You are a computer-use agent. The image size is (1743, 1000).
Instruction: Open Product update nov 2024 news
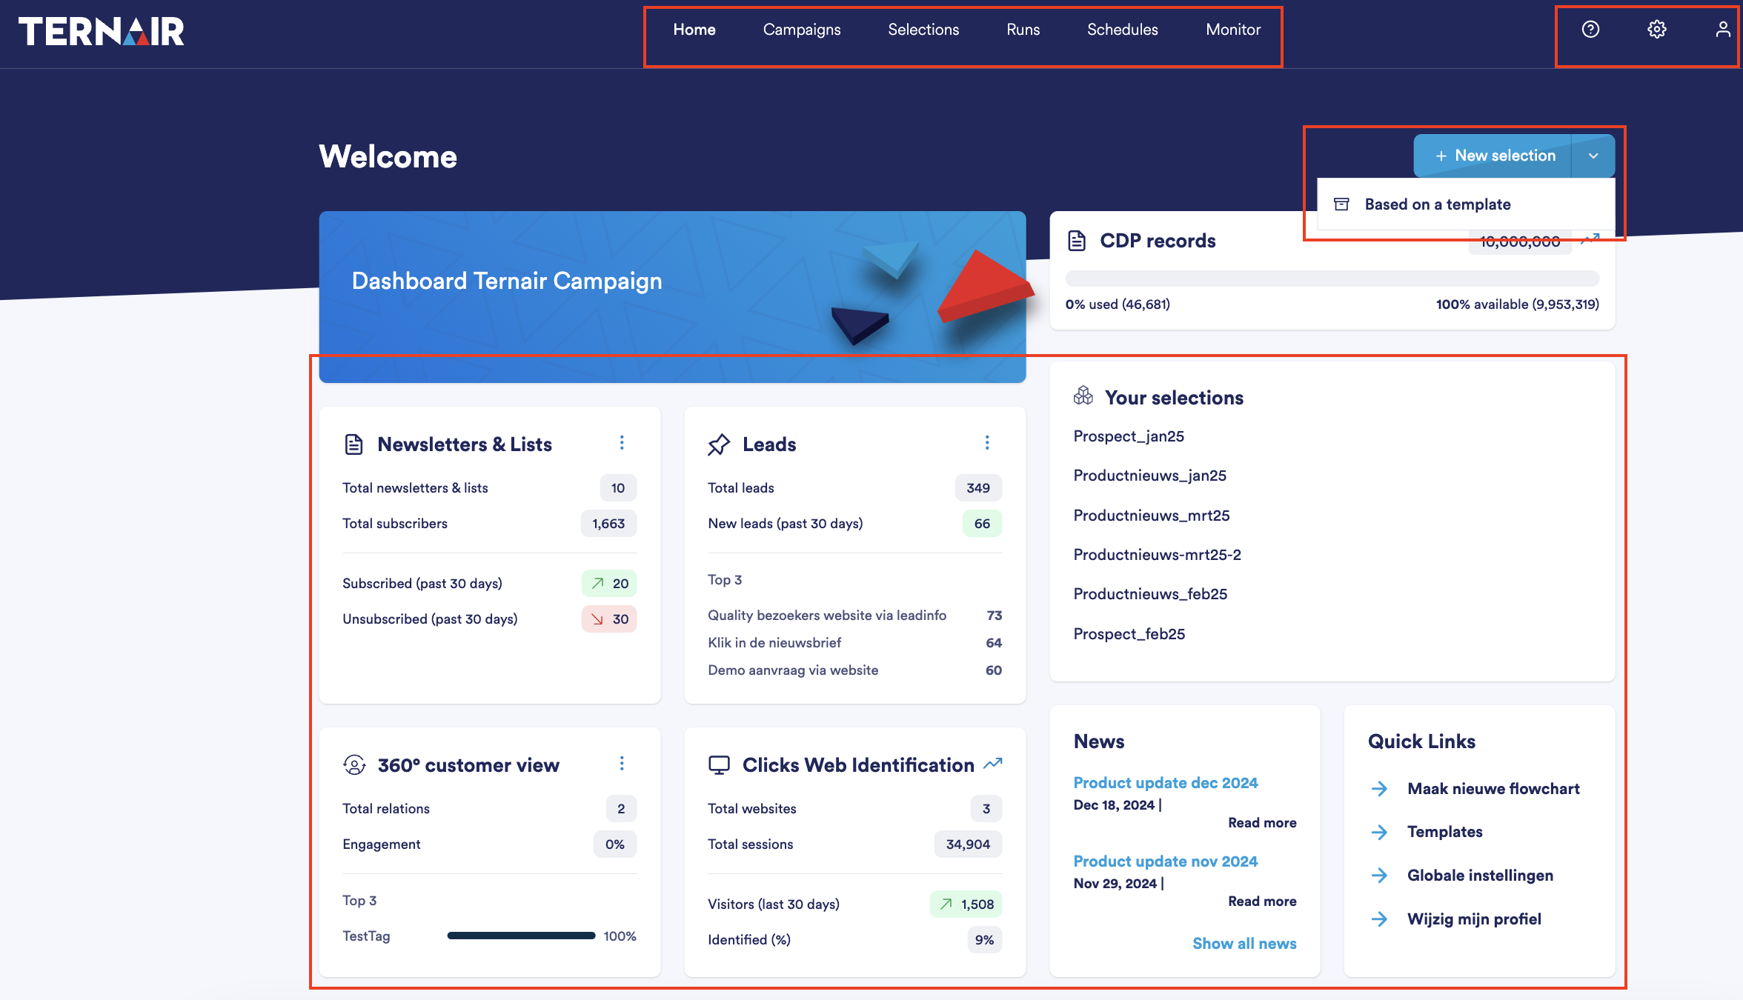pyautogui.click(x=1166, y=861)
